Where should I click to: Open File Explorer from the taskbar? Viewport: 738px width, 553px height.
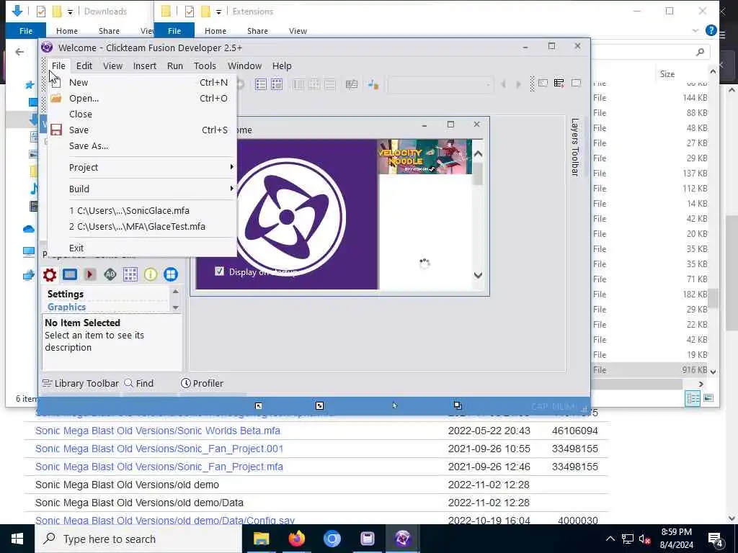(x=261, y=539)
